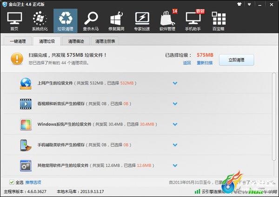The width and height of the screenshot is (279, 197).
Task: Switch to the 清理注册表 tab
Action: click(x=105, y=41)
